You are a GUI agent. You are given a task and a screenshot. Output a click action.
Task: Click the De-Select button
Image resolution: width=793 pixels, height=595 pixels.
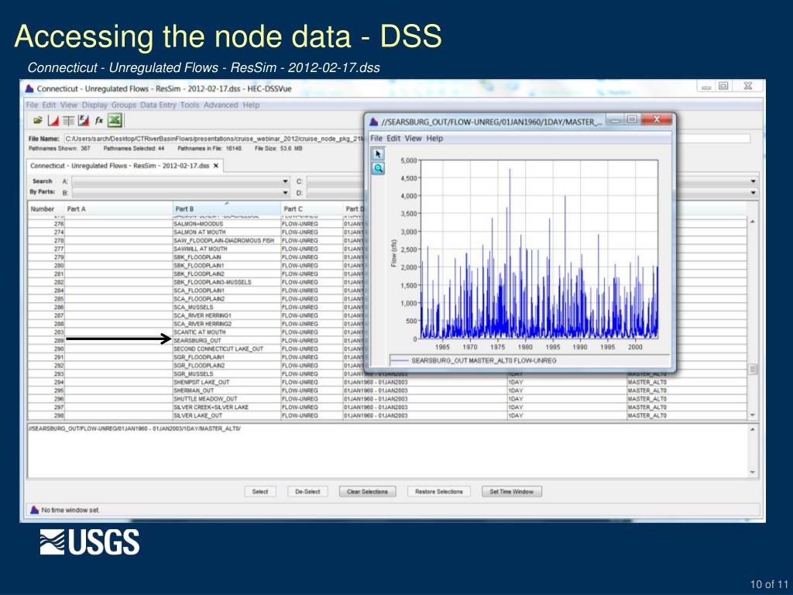coord(307,491)
